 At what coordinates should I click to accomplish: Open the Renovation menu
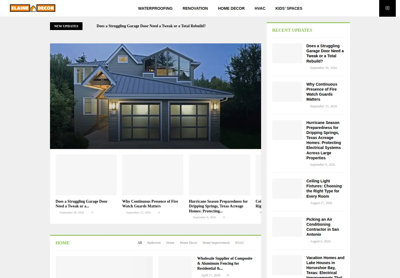[195, 8]
